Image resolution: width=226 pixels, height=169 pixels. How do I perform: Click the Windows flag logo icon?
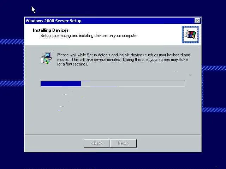click(190, 35)
